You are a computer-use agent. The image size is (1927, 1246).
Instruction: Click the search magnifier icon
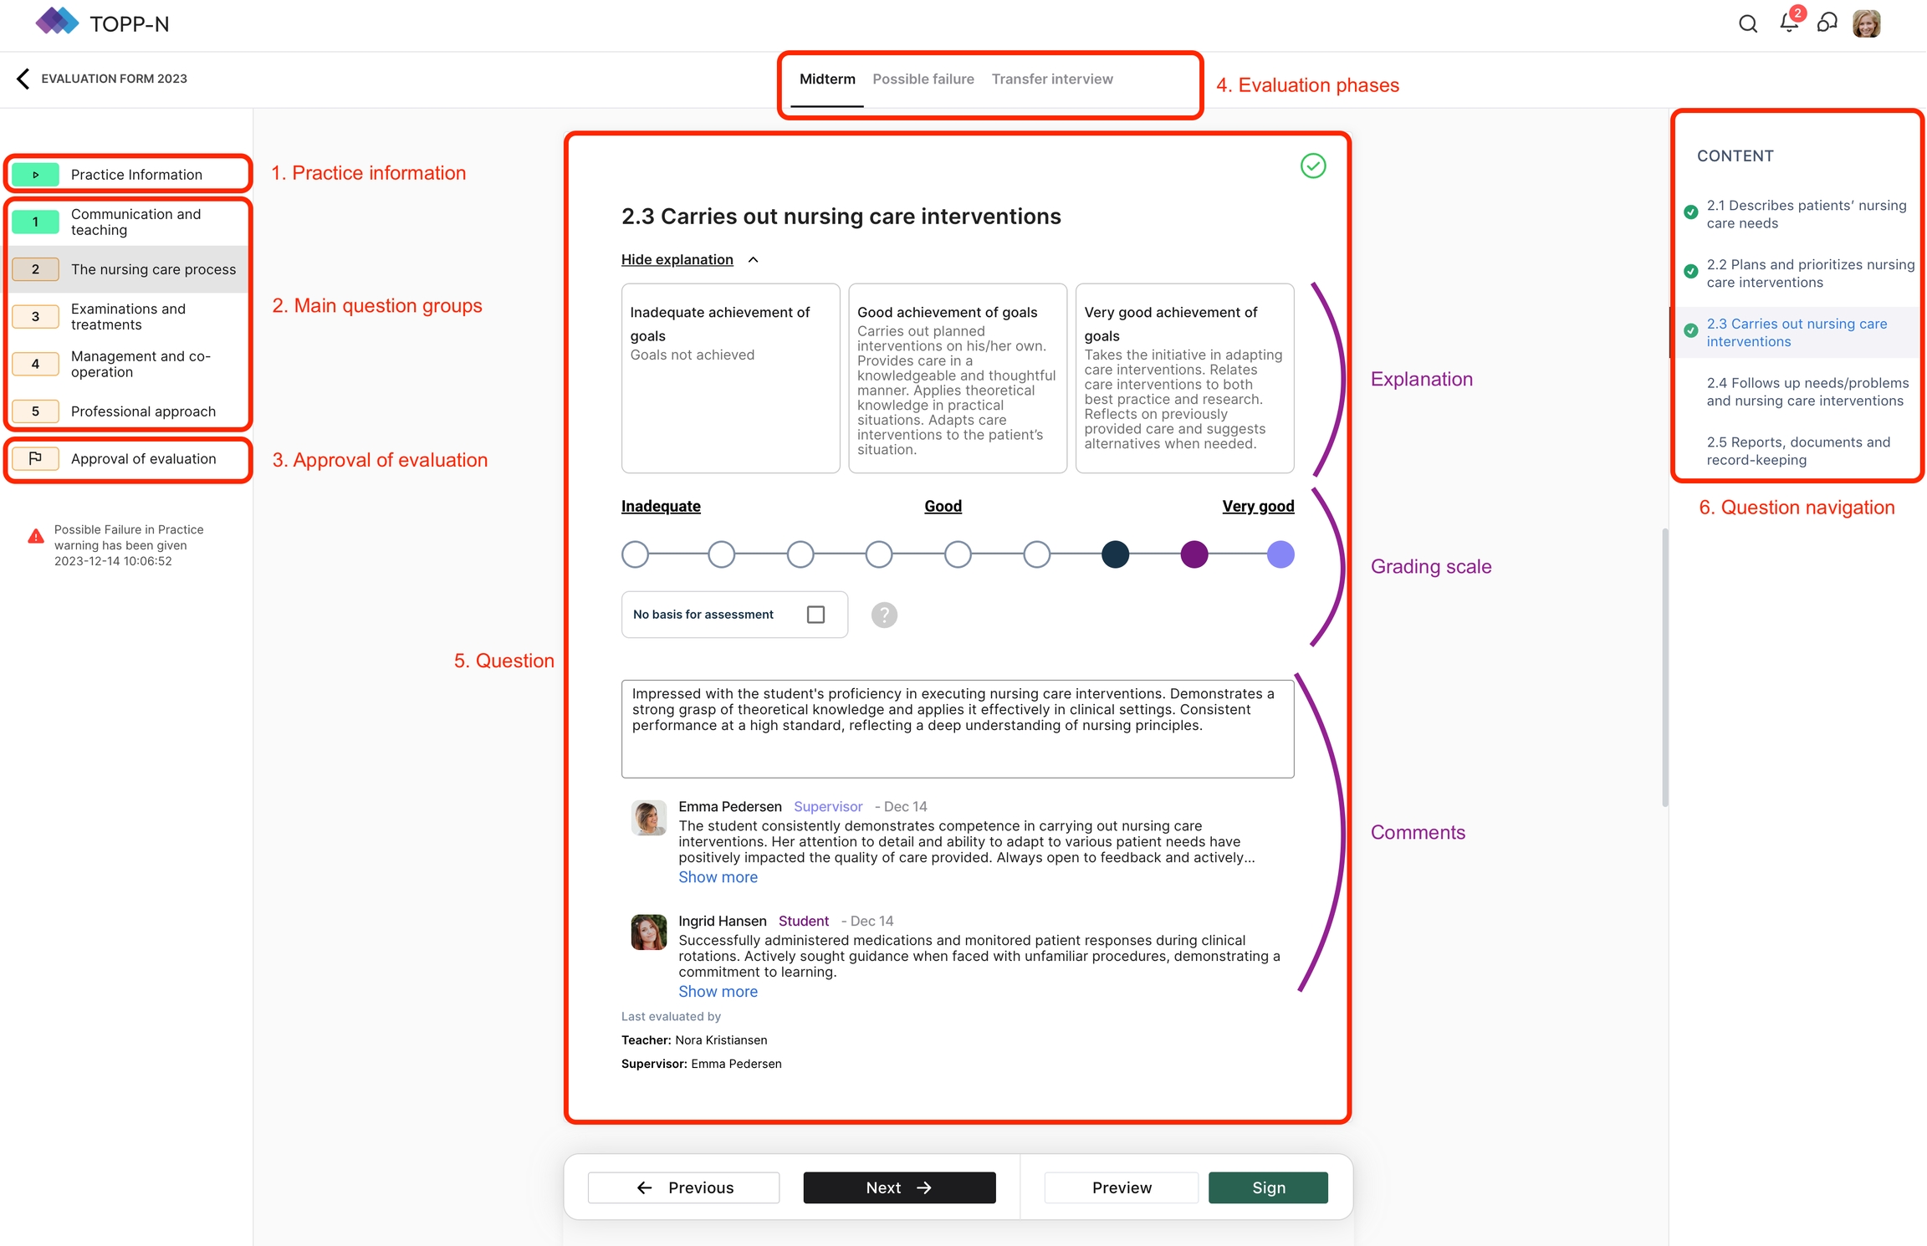click(x=1747, y=23)
